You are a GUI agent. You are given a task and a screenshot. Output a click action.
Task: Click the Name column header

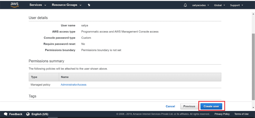coord(64,77)
